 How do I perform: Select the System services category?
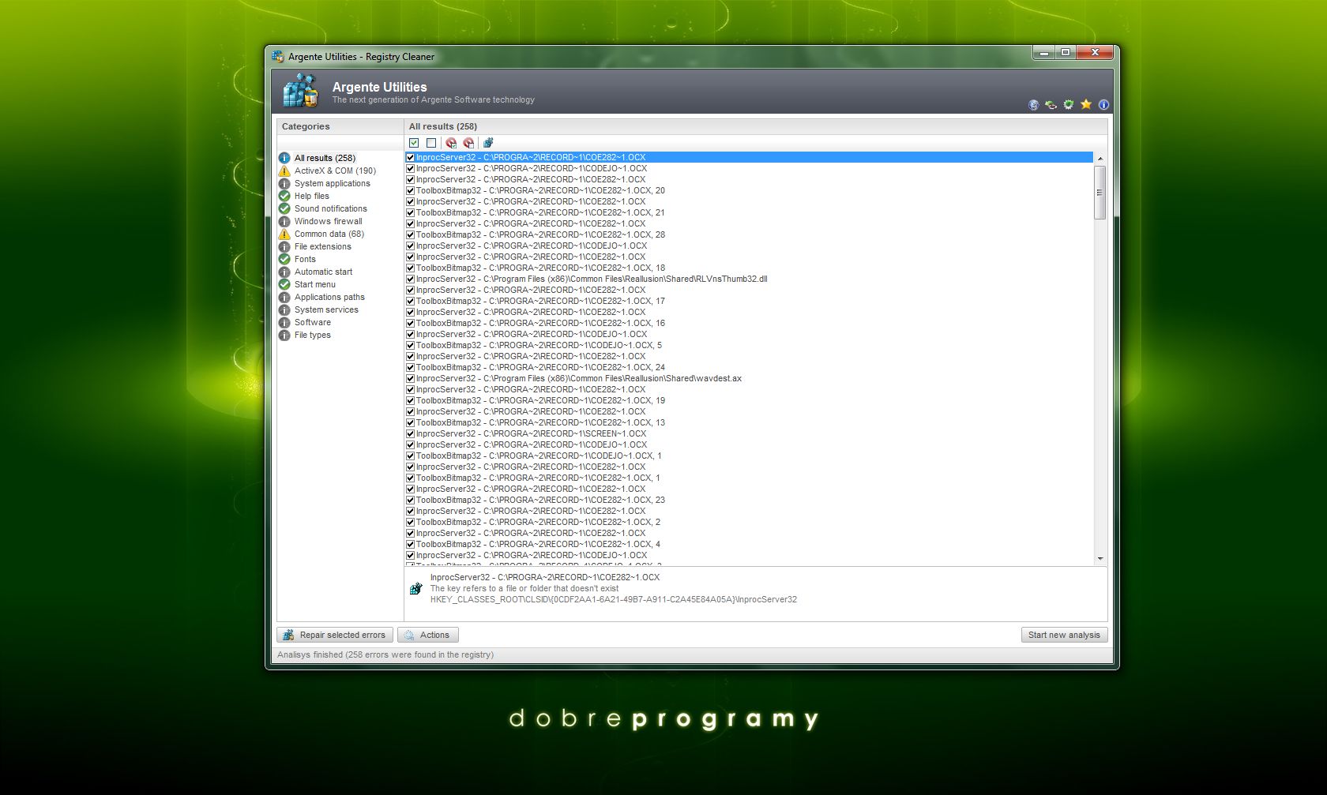pyautogui.click(x=326, y=309)
